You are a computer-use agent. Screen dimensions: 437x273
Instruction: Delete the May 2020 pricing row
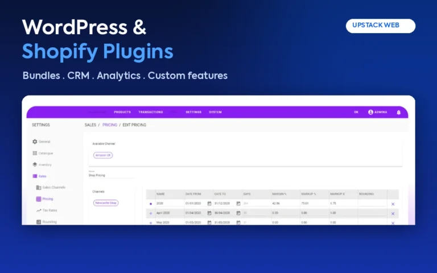[393, 223]
